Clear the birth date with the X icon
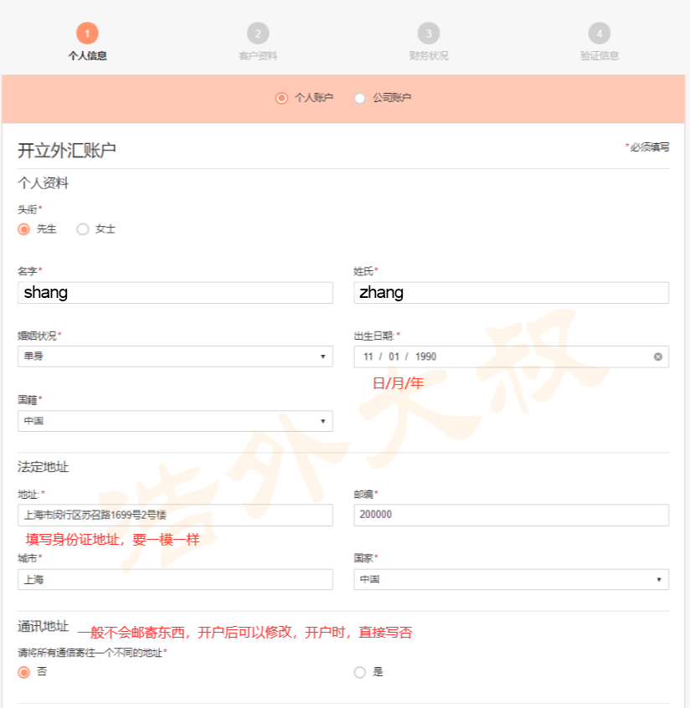The height and width of the screenshot is (708, 690). pos(658,357)
